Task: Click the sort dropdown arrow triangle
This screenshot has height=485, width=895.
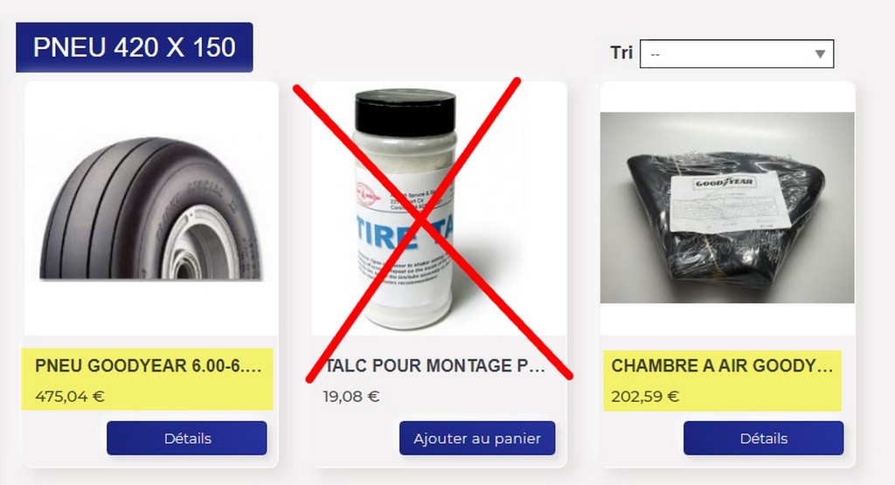Action: pos(820,54)
